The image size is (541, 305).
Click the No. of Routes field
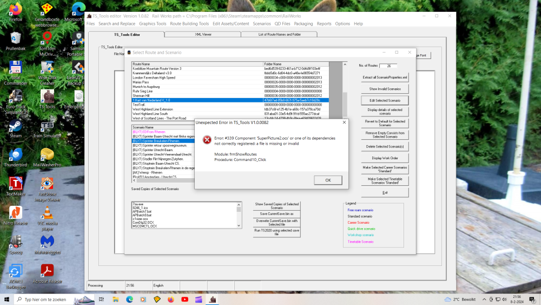(x=388, y=66)
